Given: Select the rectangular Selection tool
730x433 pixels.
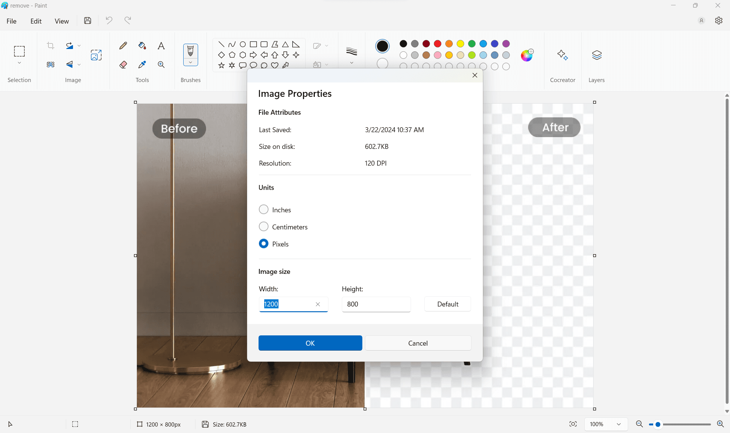Looking at the screenshot, I should pyautogui.click(x=19, y=51).
